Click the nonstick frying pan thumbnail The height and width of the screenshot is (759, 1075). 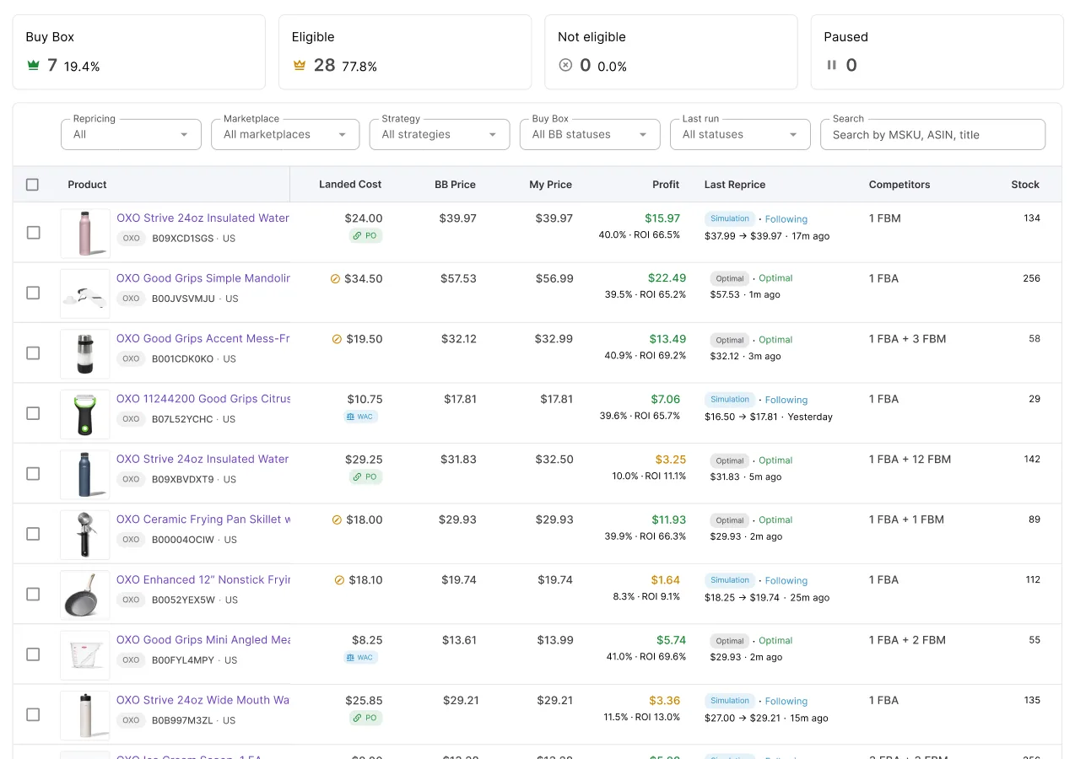pos(85,595)
